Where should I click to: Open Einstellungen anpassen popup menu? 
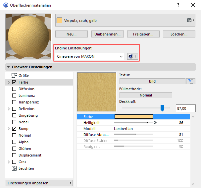[x=39, y=183]
